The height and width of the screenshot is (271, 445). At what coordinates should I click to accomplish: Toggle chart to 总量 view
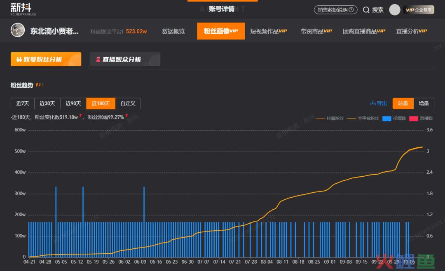click(403, 103)
